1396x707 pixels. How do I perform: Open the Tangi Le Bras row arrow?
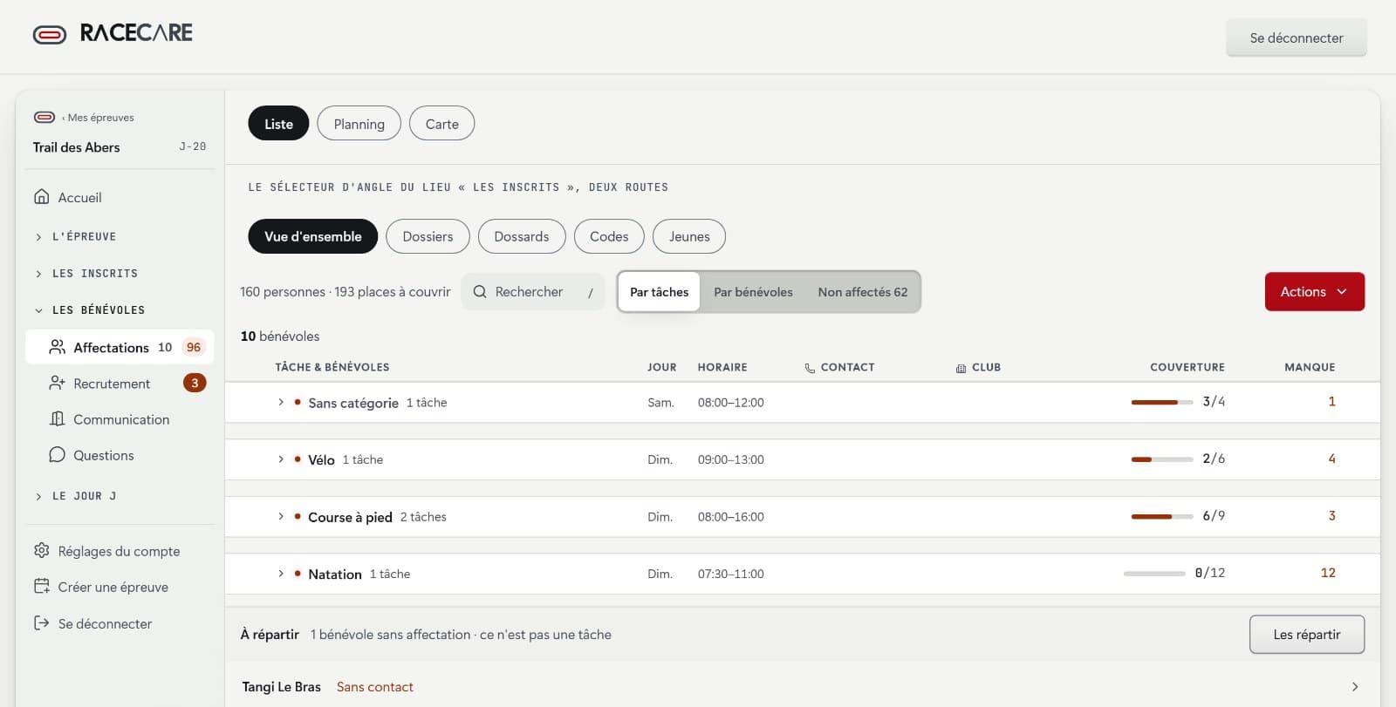(1355, 687)
